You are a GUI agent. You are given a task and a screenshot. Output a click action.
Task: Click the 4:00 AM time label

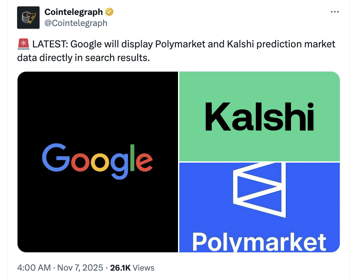tap(33, 268)
